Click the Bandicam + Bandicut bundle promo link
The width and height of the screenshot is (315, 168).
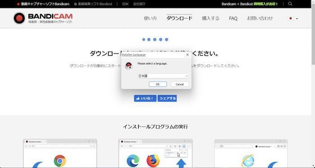250,4
